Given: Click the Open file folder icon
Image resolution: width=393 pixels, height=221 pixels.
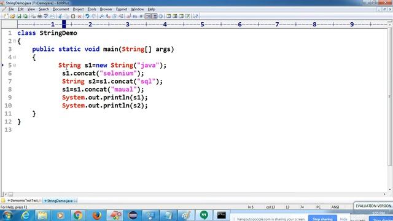Looking at the screenshot, I should (x=12, y=17).
